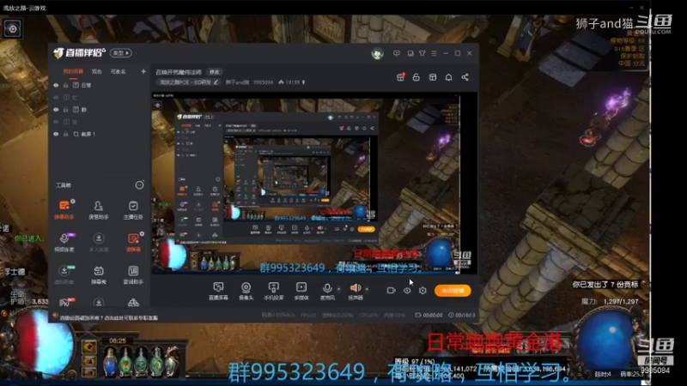
Task: Select the 截屏 1 source row
Action: tap(99, 135)
